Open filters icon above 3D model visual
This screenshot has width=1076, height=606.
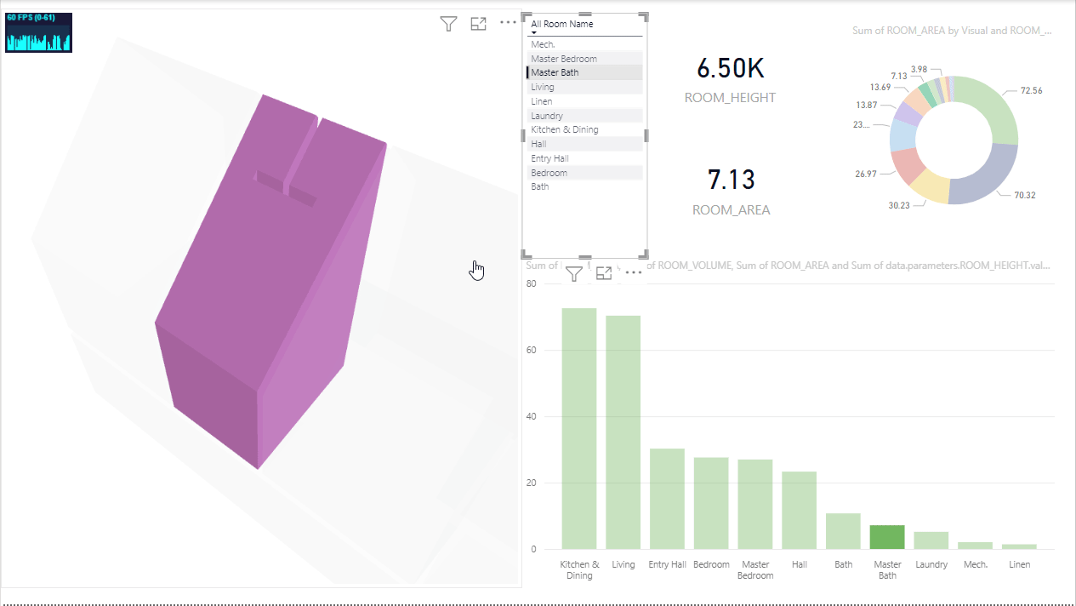[x=449, y=24]
